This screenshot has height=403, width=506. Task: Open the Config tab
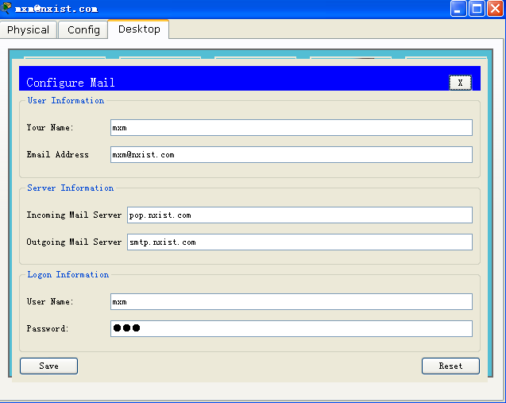click(83, 29)
